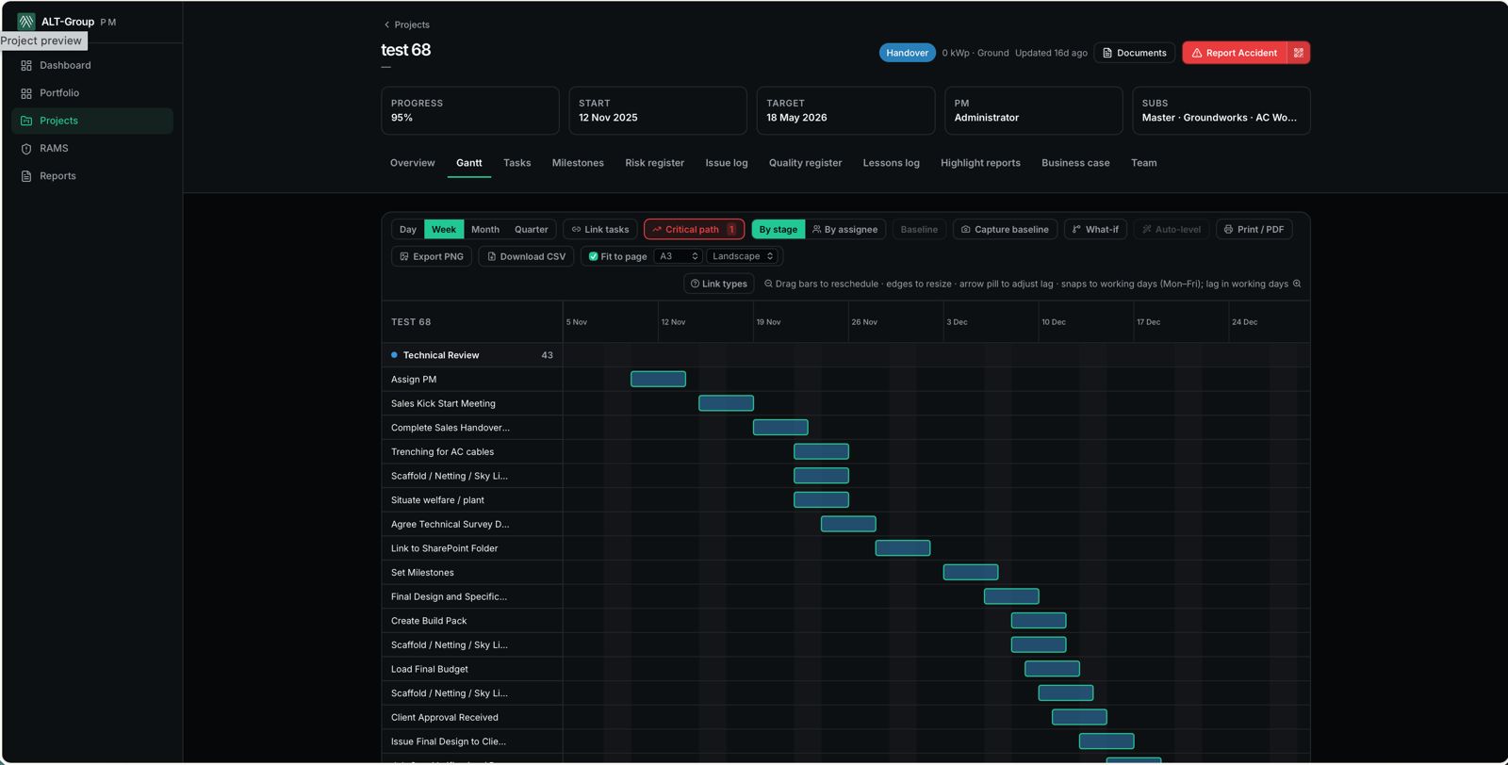The height and width of the screenshot is (765, 1508).
Task: Open Dashboard from the sidebar
Action: tap(92, 66)
